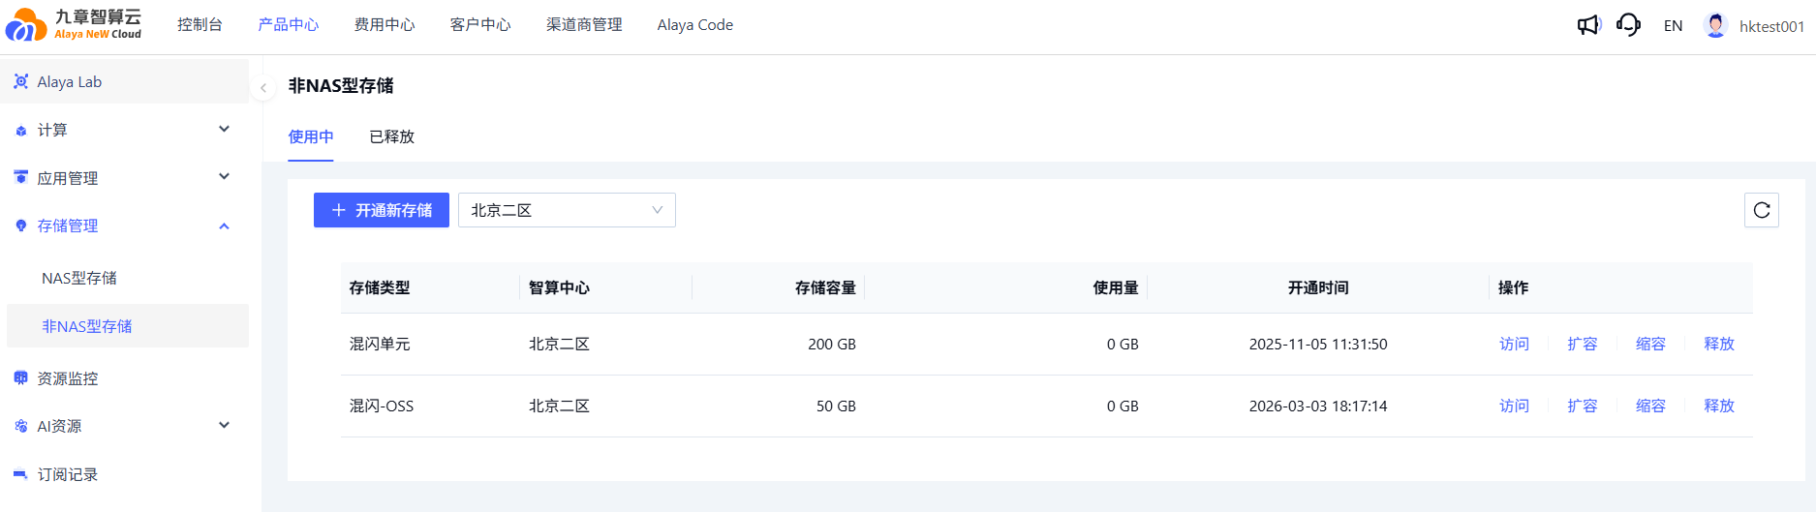Open the announcements megaphone icon
Image resolution: width=1816 pixels, height=512 pixels.
click(x=1588, y=25)
